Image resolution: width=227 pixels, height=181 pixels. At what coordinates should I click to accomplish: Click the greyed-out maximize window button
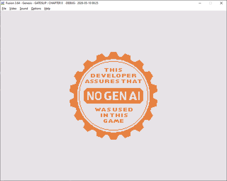(x=211, y=3)
